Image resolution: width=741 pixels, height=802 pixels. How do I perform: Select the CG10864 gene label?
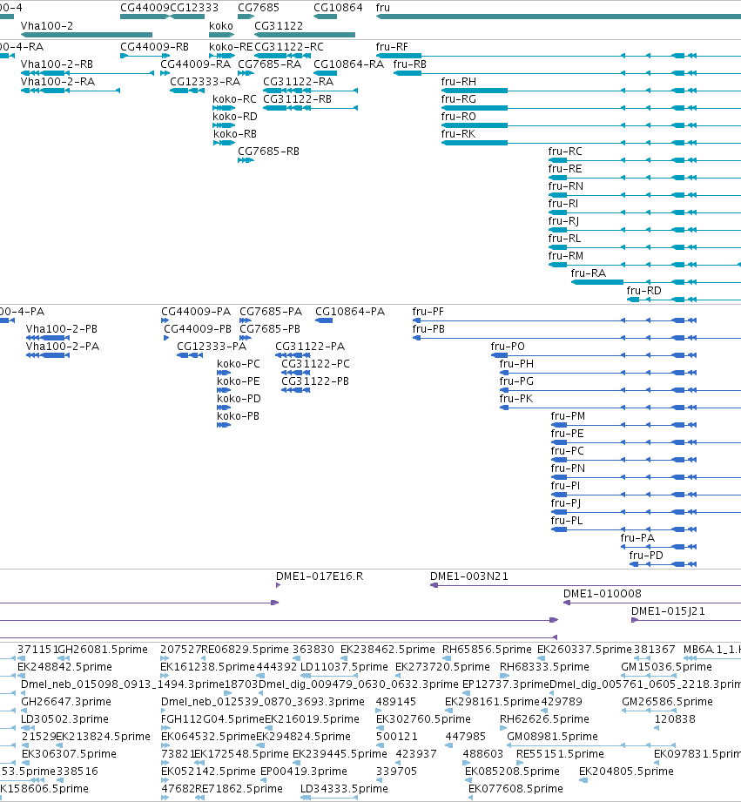[x=338, y=8]
